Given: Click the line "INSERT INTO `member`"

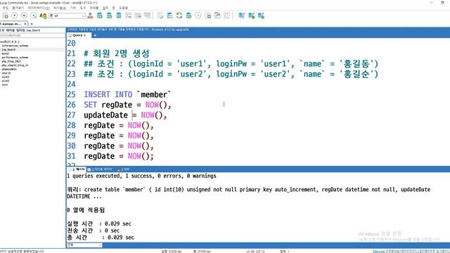Looking at the screenshot, I should coord(127,94).
